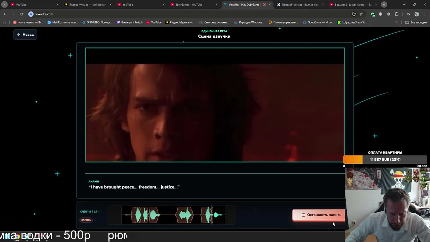Image resolution: width=430 pixels, height=242 pixels.
Task: Open the YouTube bookmark in bookmarks bar
Action: [154, 23]
